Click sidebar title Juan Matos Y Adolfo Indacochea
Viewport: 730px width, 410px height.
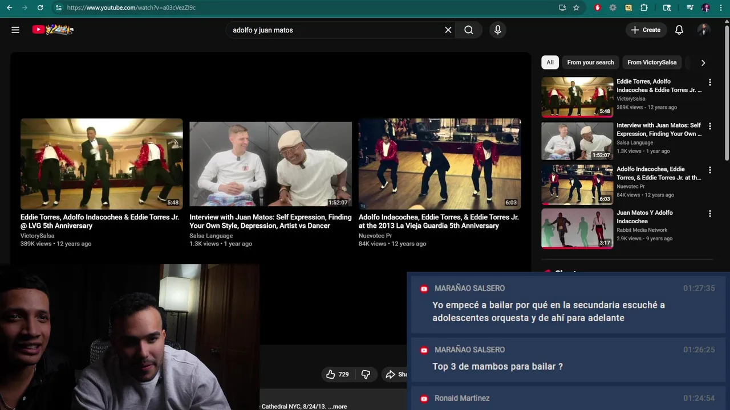[x=644, y=217]
